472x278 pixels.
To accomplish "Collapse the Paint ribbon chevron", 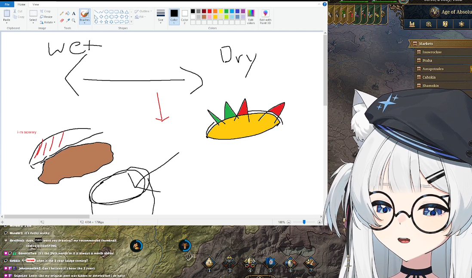I will (319, 4).
